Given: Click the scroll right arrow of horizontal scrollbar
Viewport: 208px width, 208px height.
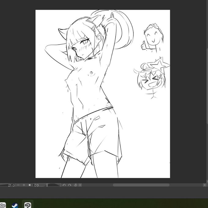Looking at the screenshot, I should [205, 185].
